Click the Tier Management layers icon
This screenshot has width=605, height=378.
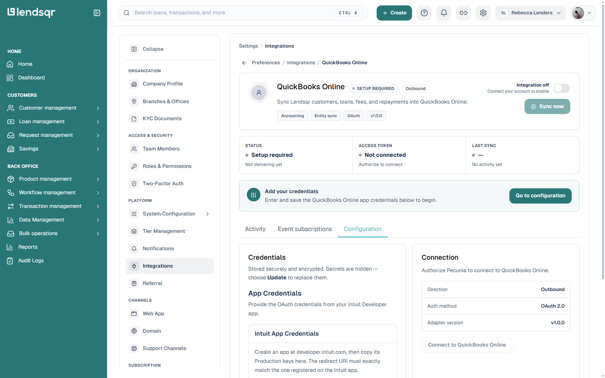pyautogui.click(x=134, y=231)
